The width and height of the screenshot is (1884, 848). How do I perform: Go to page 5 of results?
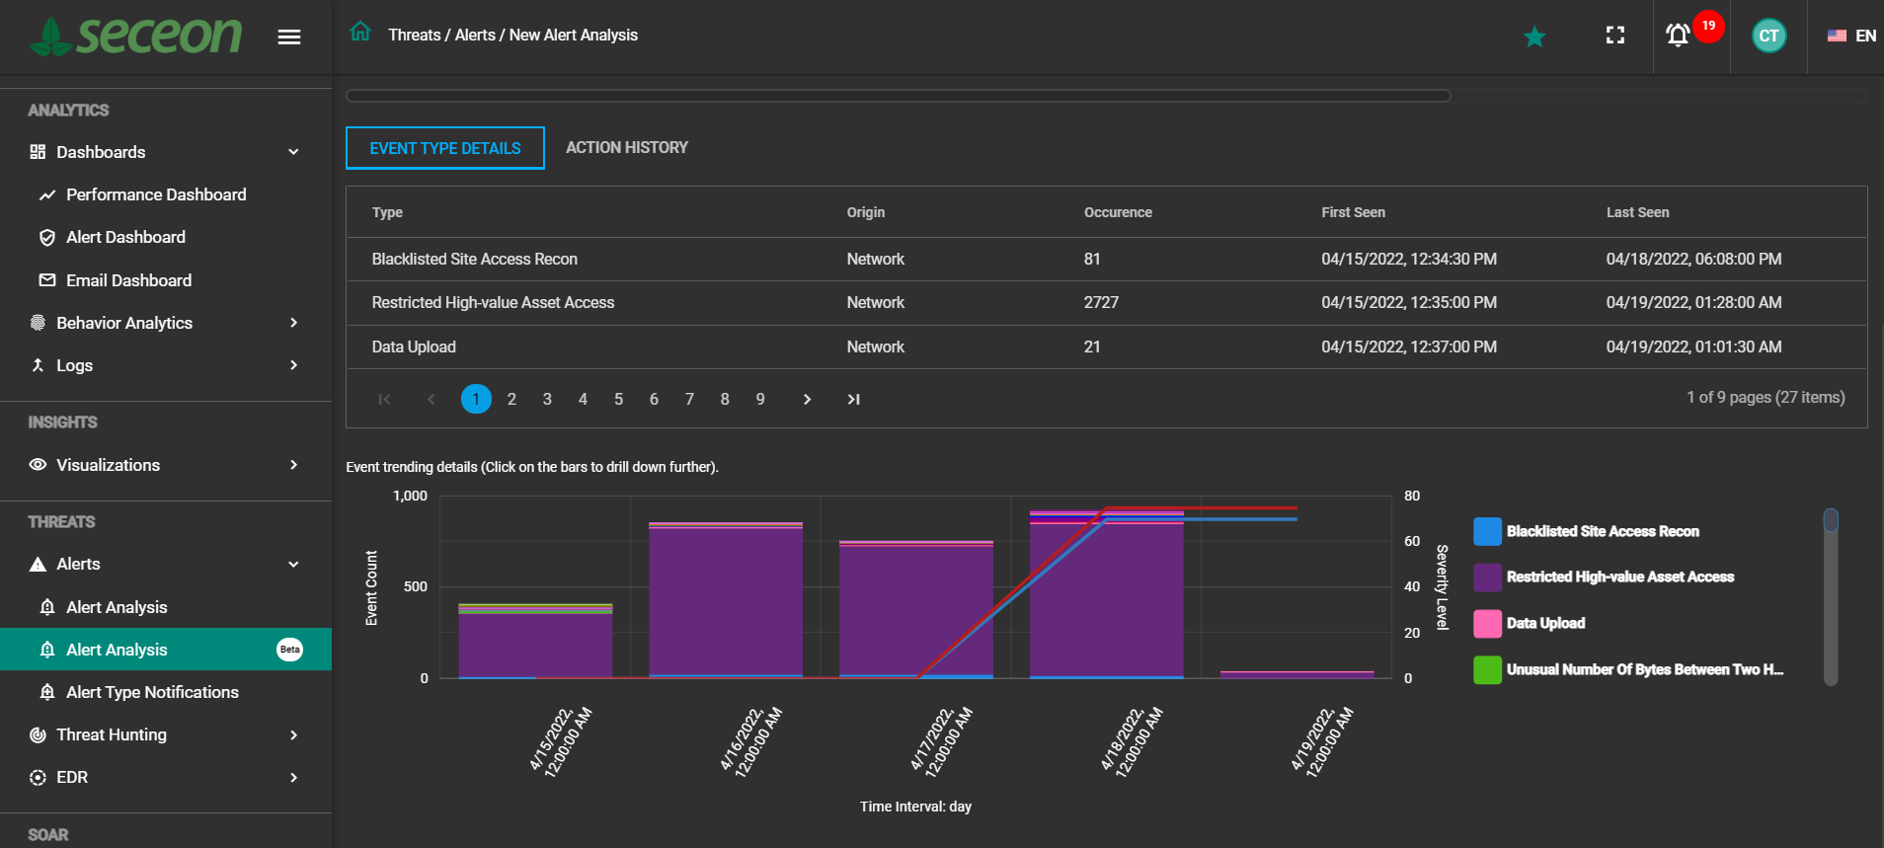pos(618,399)
